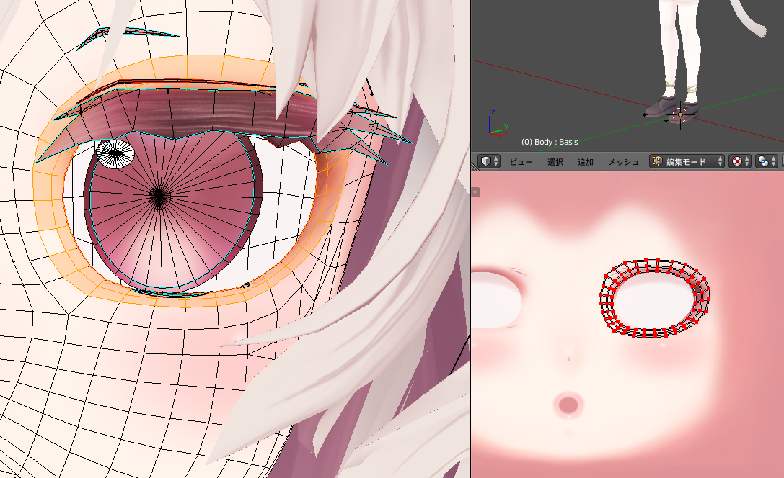Open the pivot point selector
The width and height of the screenshot is (784, 478).
(767, 161)
